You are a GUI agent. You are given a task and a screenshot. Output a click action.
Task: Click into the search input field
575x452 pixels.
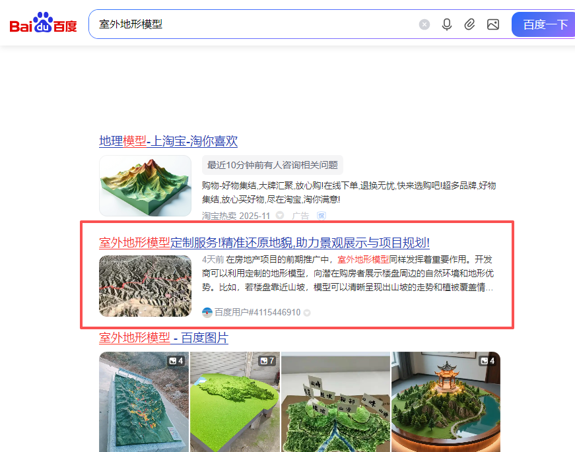click(x=253, y=24)
